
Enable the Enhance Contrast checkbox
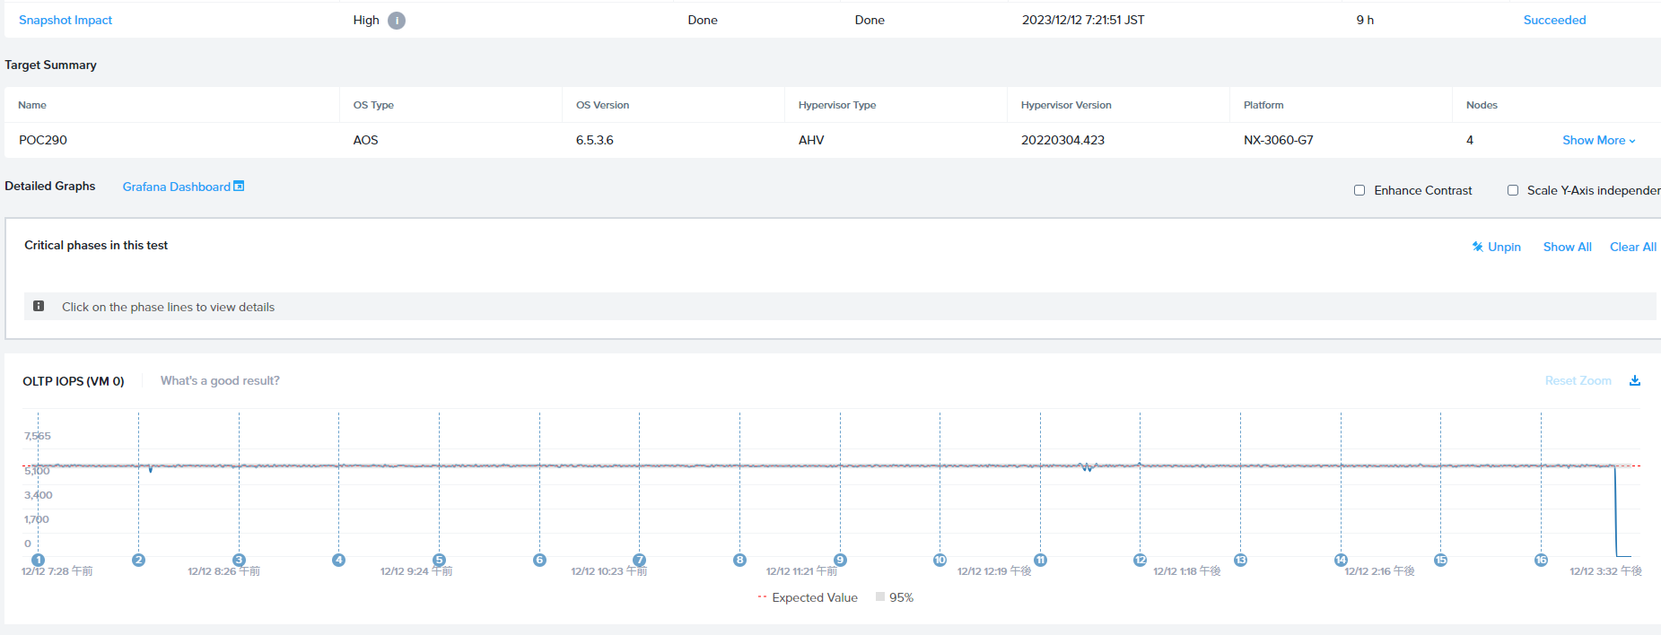[x=1359, y=190]
